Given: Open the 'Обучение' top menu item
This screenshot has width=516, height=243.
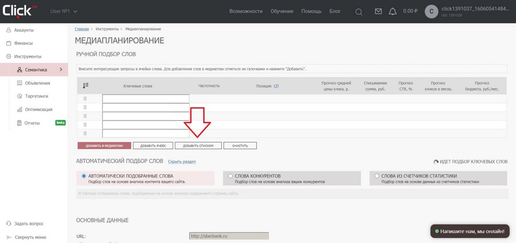Looking at the screenshot, I should tap(282, 11).
